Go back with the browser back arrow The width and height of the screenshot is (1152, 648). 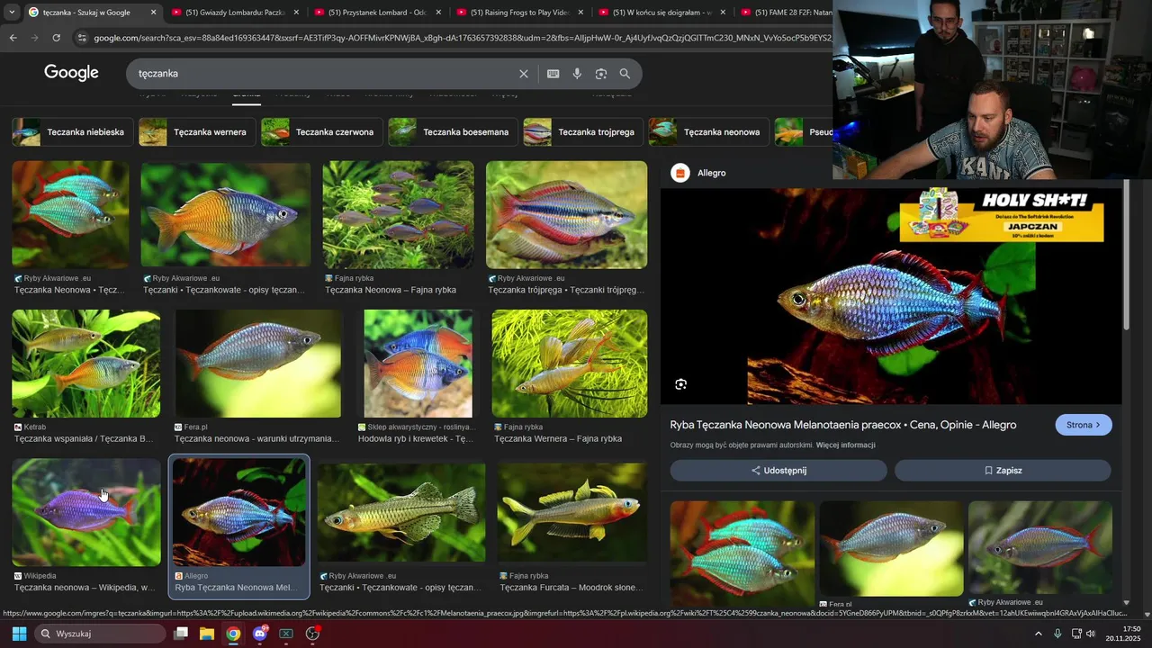[13, 38]
